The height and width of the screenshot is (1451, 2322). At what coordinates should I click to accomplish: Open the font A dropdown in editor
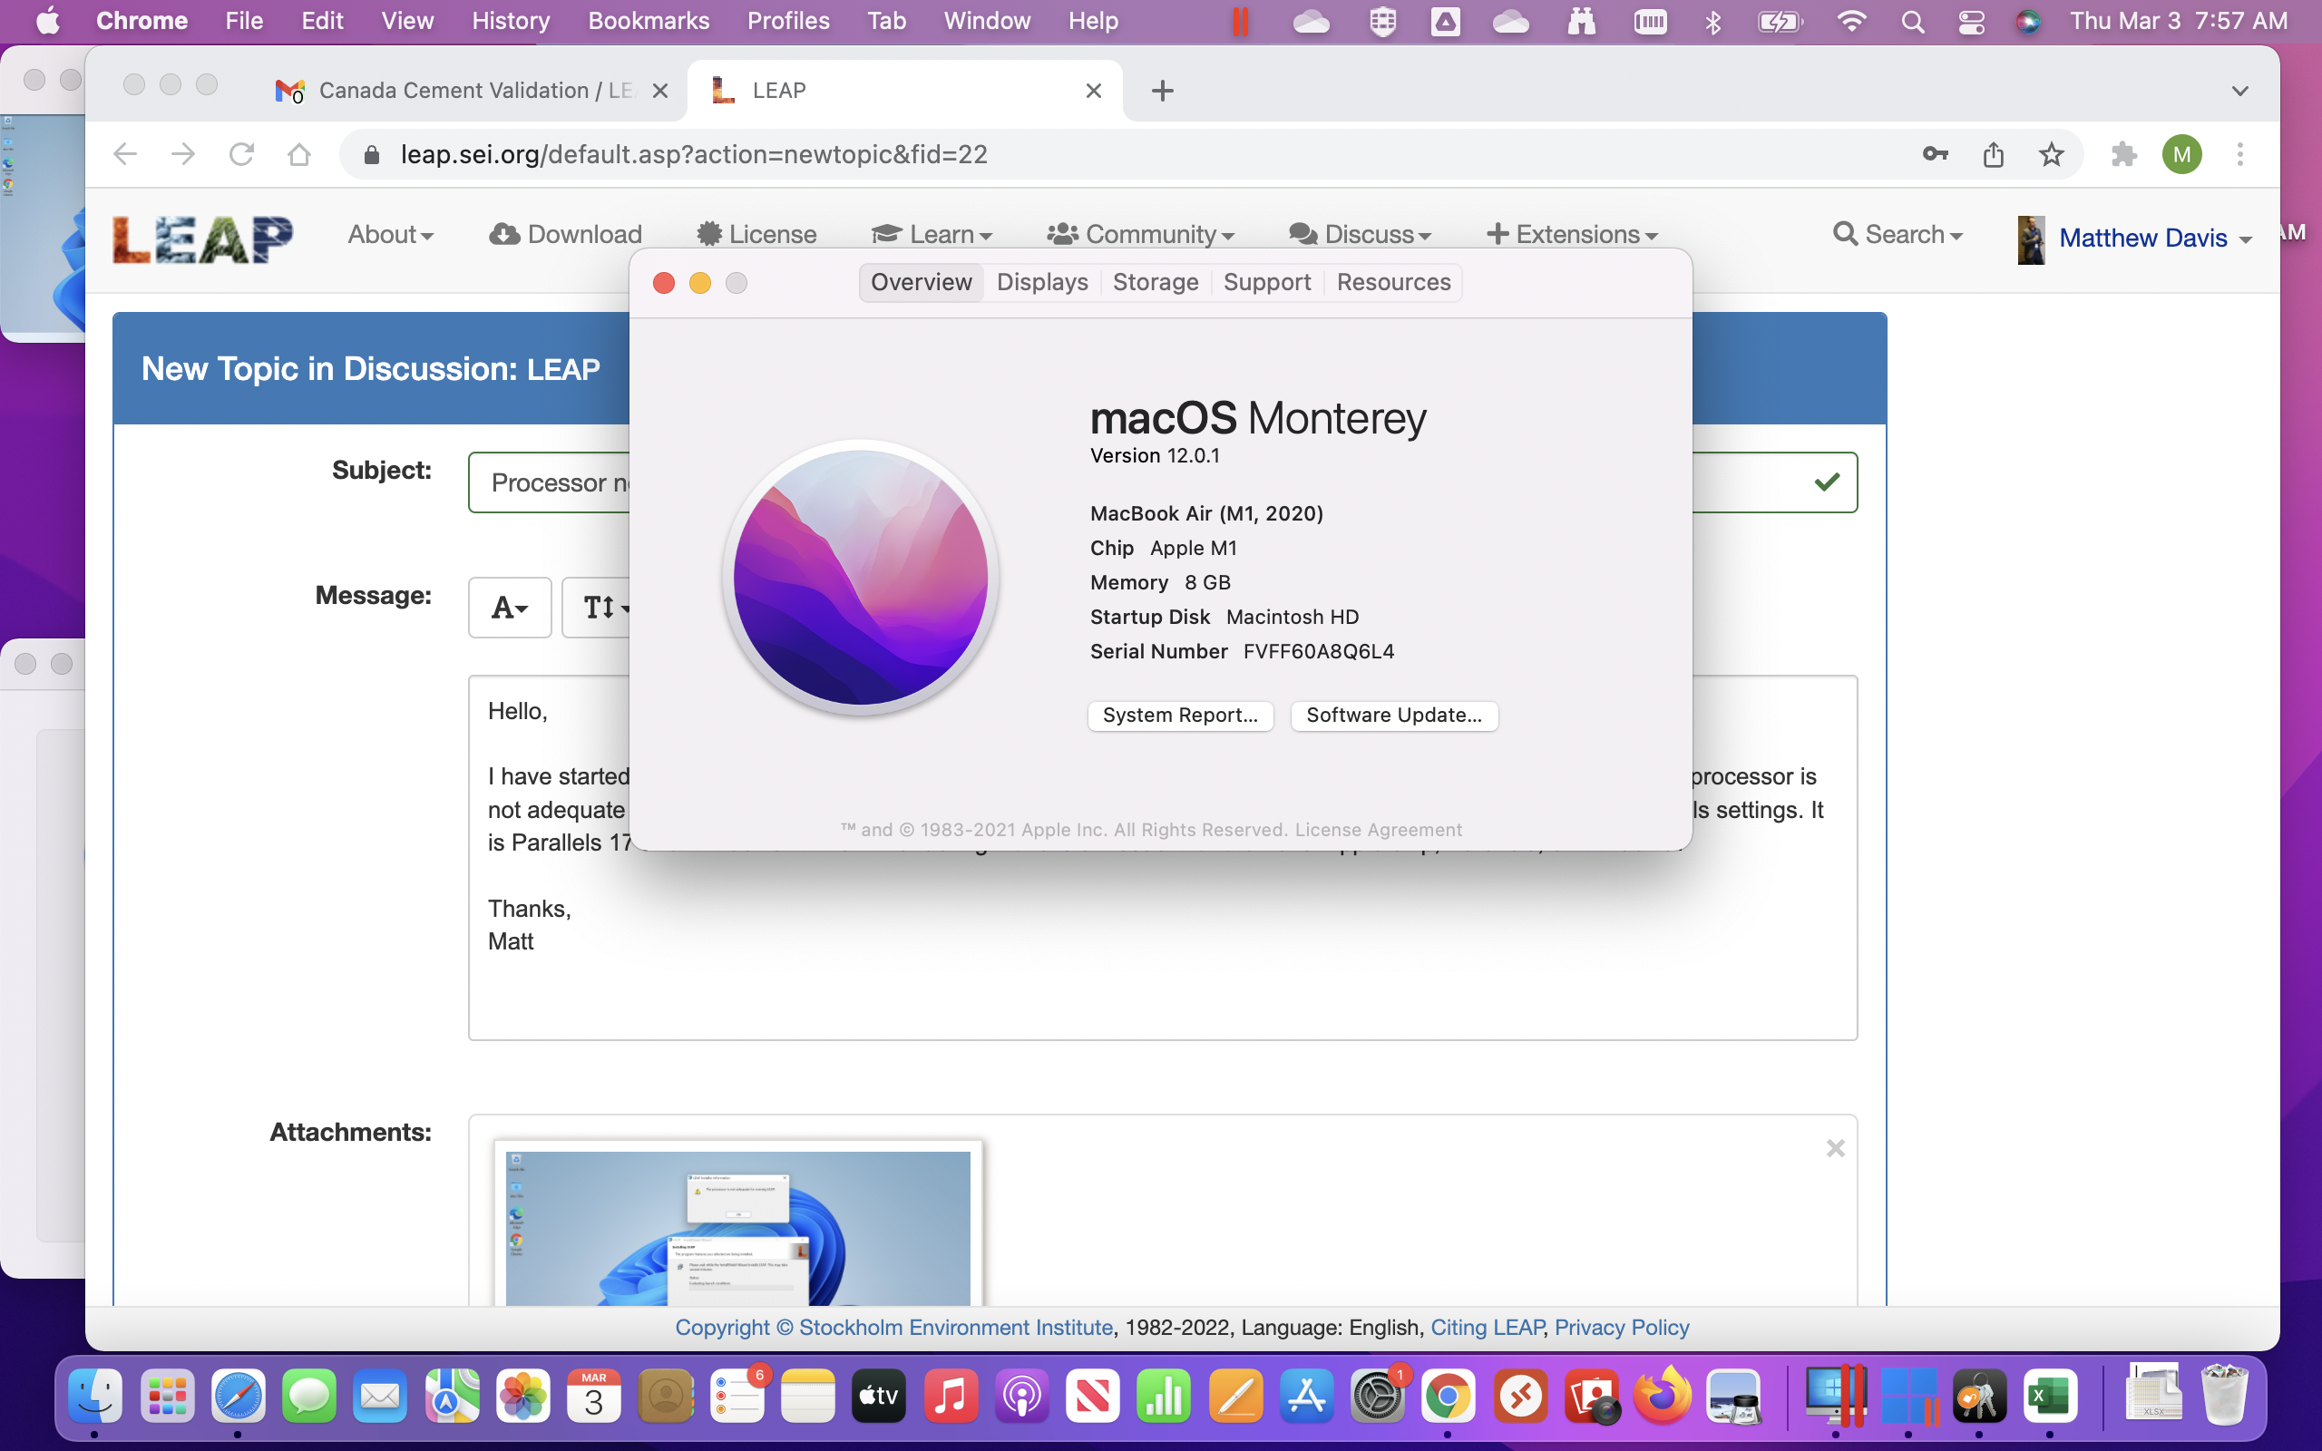510,608
